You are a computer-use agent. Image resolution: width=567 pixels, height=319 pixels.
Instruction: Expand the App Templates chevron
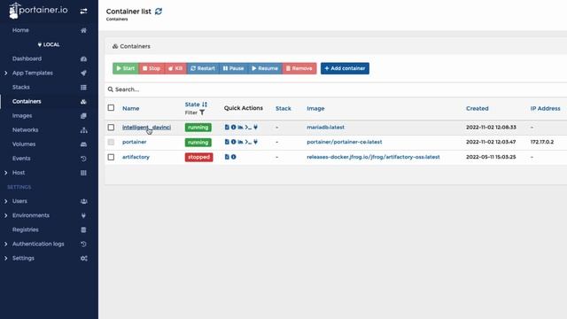coord(6,73)
